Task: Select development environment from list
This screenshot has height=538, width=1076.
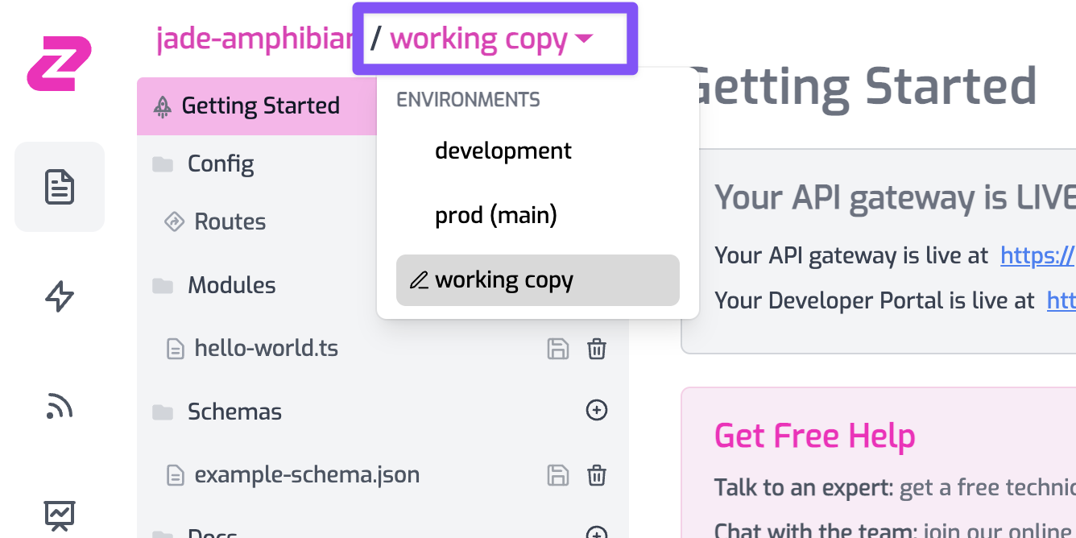Action: click(x=503, y=151)
